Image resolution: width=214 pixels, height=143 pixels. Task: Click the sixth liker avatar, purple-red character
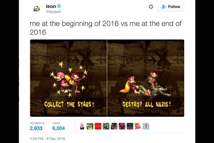122,126
